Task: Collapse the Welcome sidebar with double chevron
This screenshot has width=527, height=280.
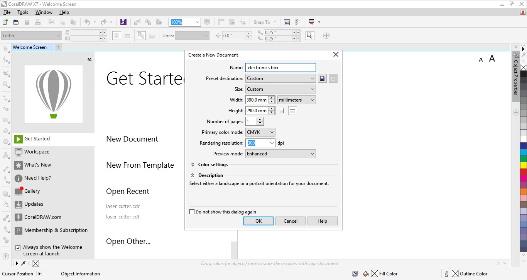Action: [90, 59]
